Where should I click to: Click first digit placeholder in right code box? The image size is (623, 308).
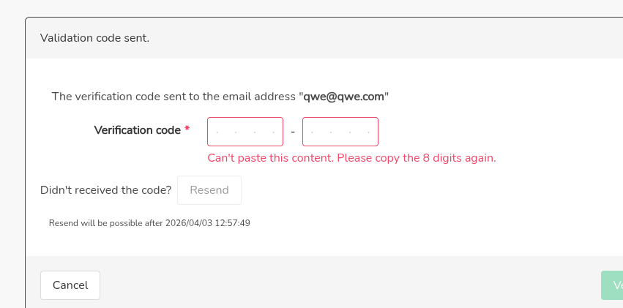tap(313, 132)
